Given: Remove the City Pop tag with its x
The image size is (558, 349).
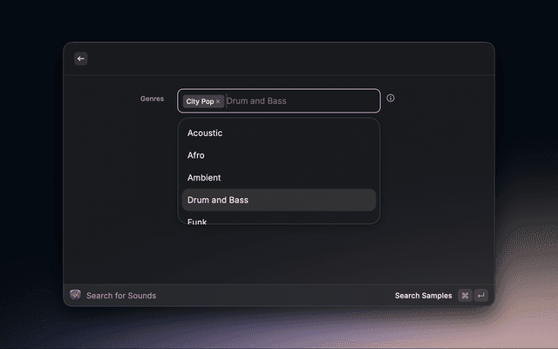Looking at the screenshot, I should (218, 101).
